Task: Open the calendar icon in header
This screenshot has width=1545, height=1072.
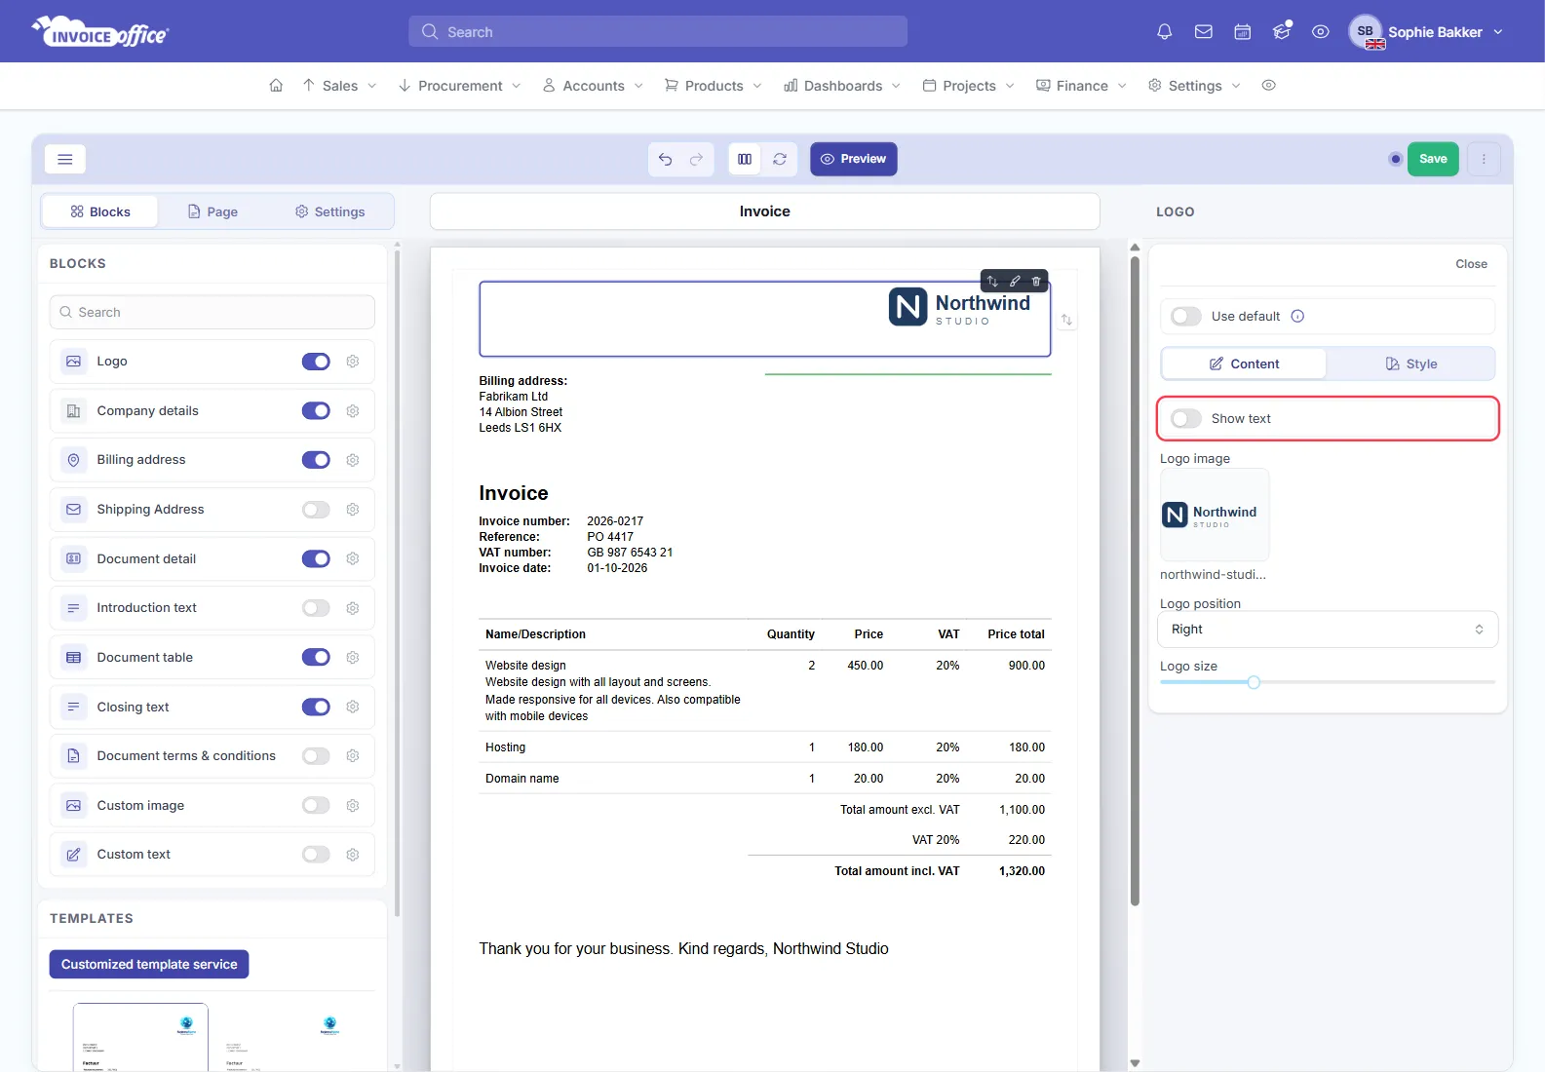Action: (1242, 32)
